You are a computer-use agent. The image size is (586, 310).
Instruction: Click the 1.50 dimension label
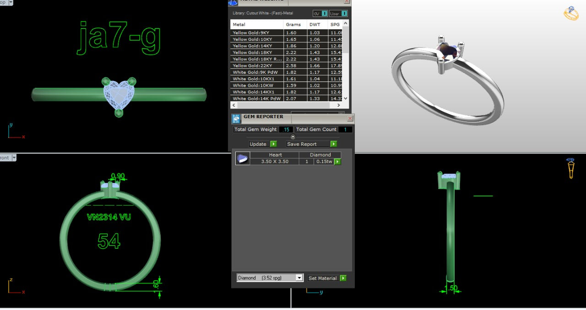(x=451, y=288)
